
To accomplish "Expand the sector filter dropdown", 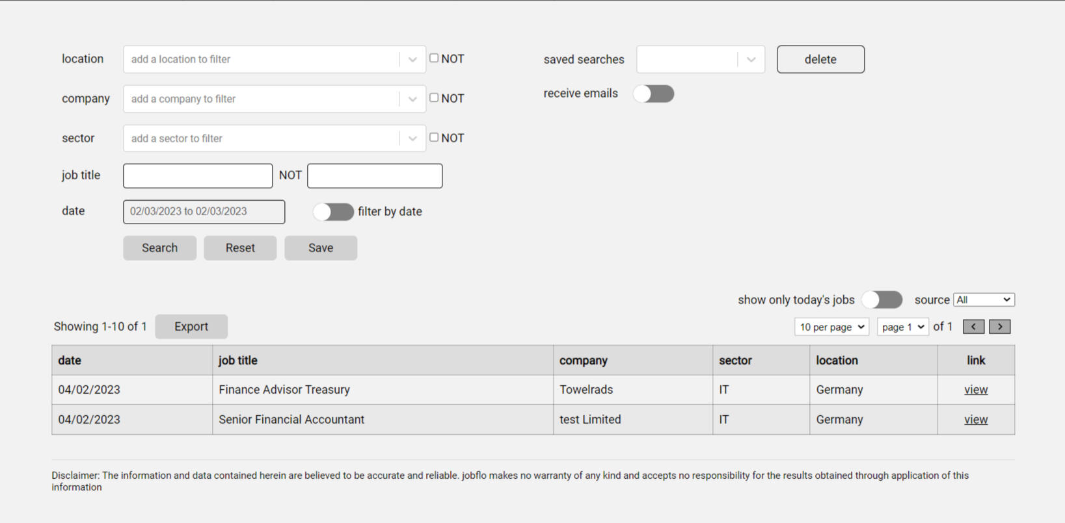I will 412,138.
